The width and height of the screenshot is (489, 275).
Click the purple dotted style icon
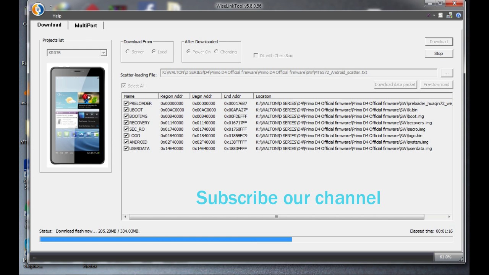point(429,15)
